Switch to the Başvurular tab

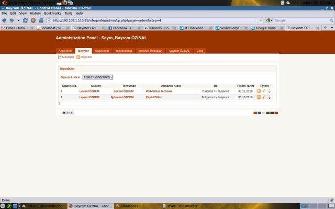[x=102, y=51]
